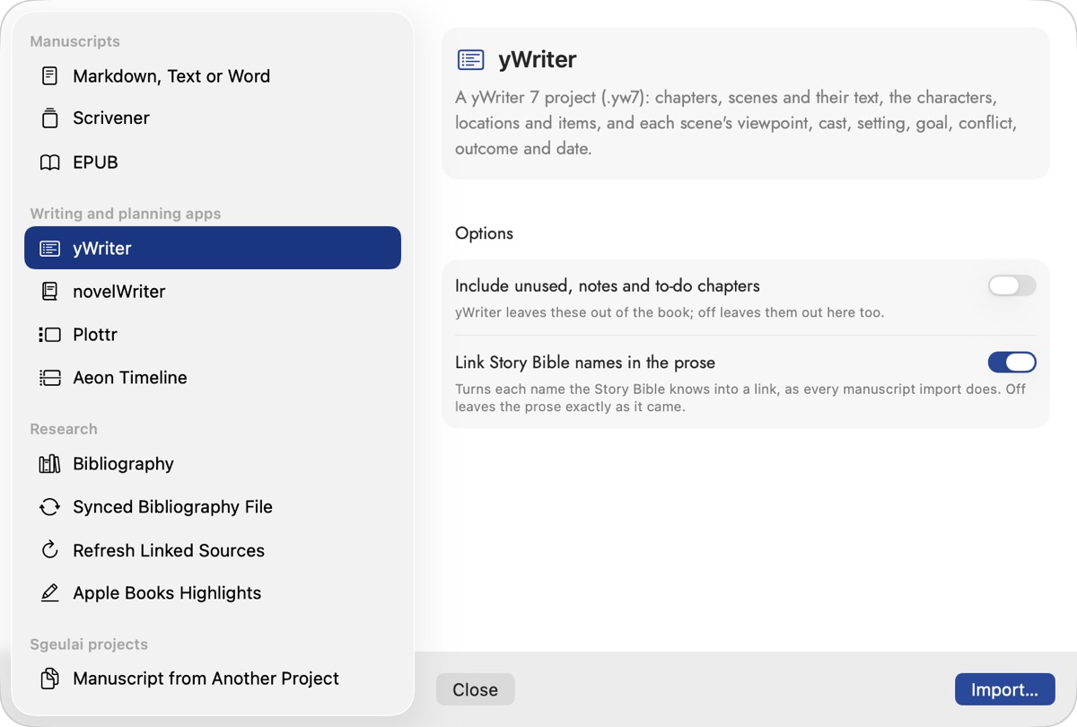Click the 'yWriter leaves these out' hint text
Screen dimensions: 1077x727
click(670, 312)
